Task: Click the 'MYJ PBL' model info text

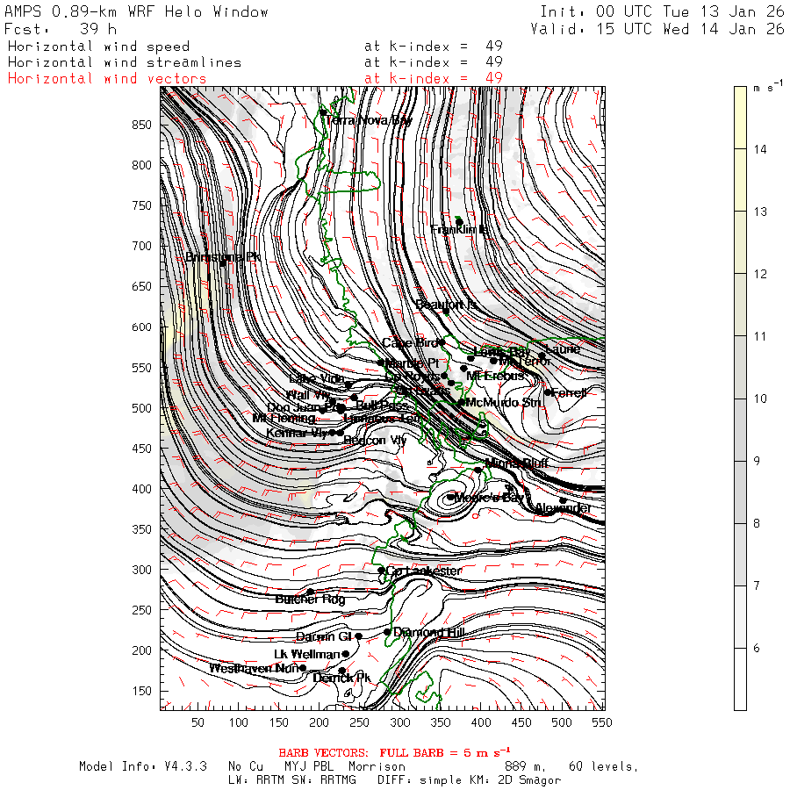Action: [309, 766]
